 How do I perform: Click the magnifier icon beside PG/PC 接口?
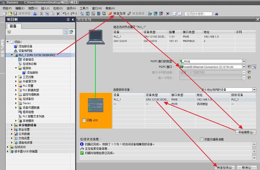pyautogui.click(x=254, y=67)
